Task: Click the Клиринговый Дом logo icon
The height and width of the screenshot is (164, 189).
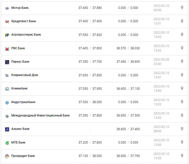Action: click(7, 75)
